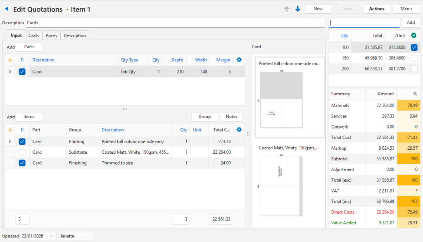
Task: Open the Updated date dropdown
Action: (51, 236)
